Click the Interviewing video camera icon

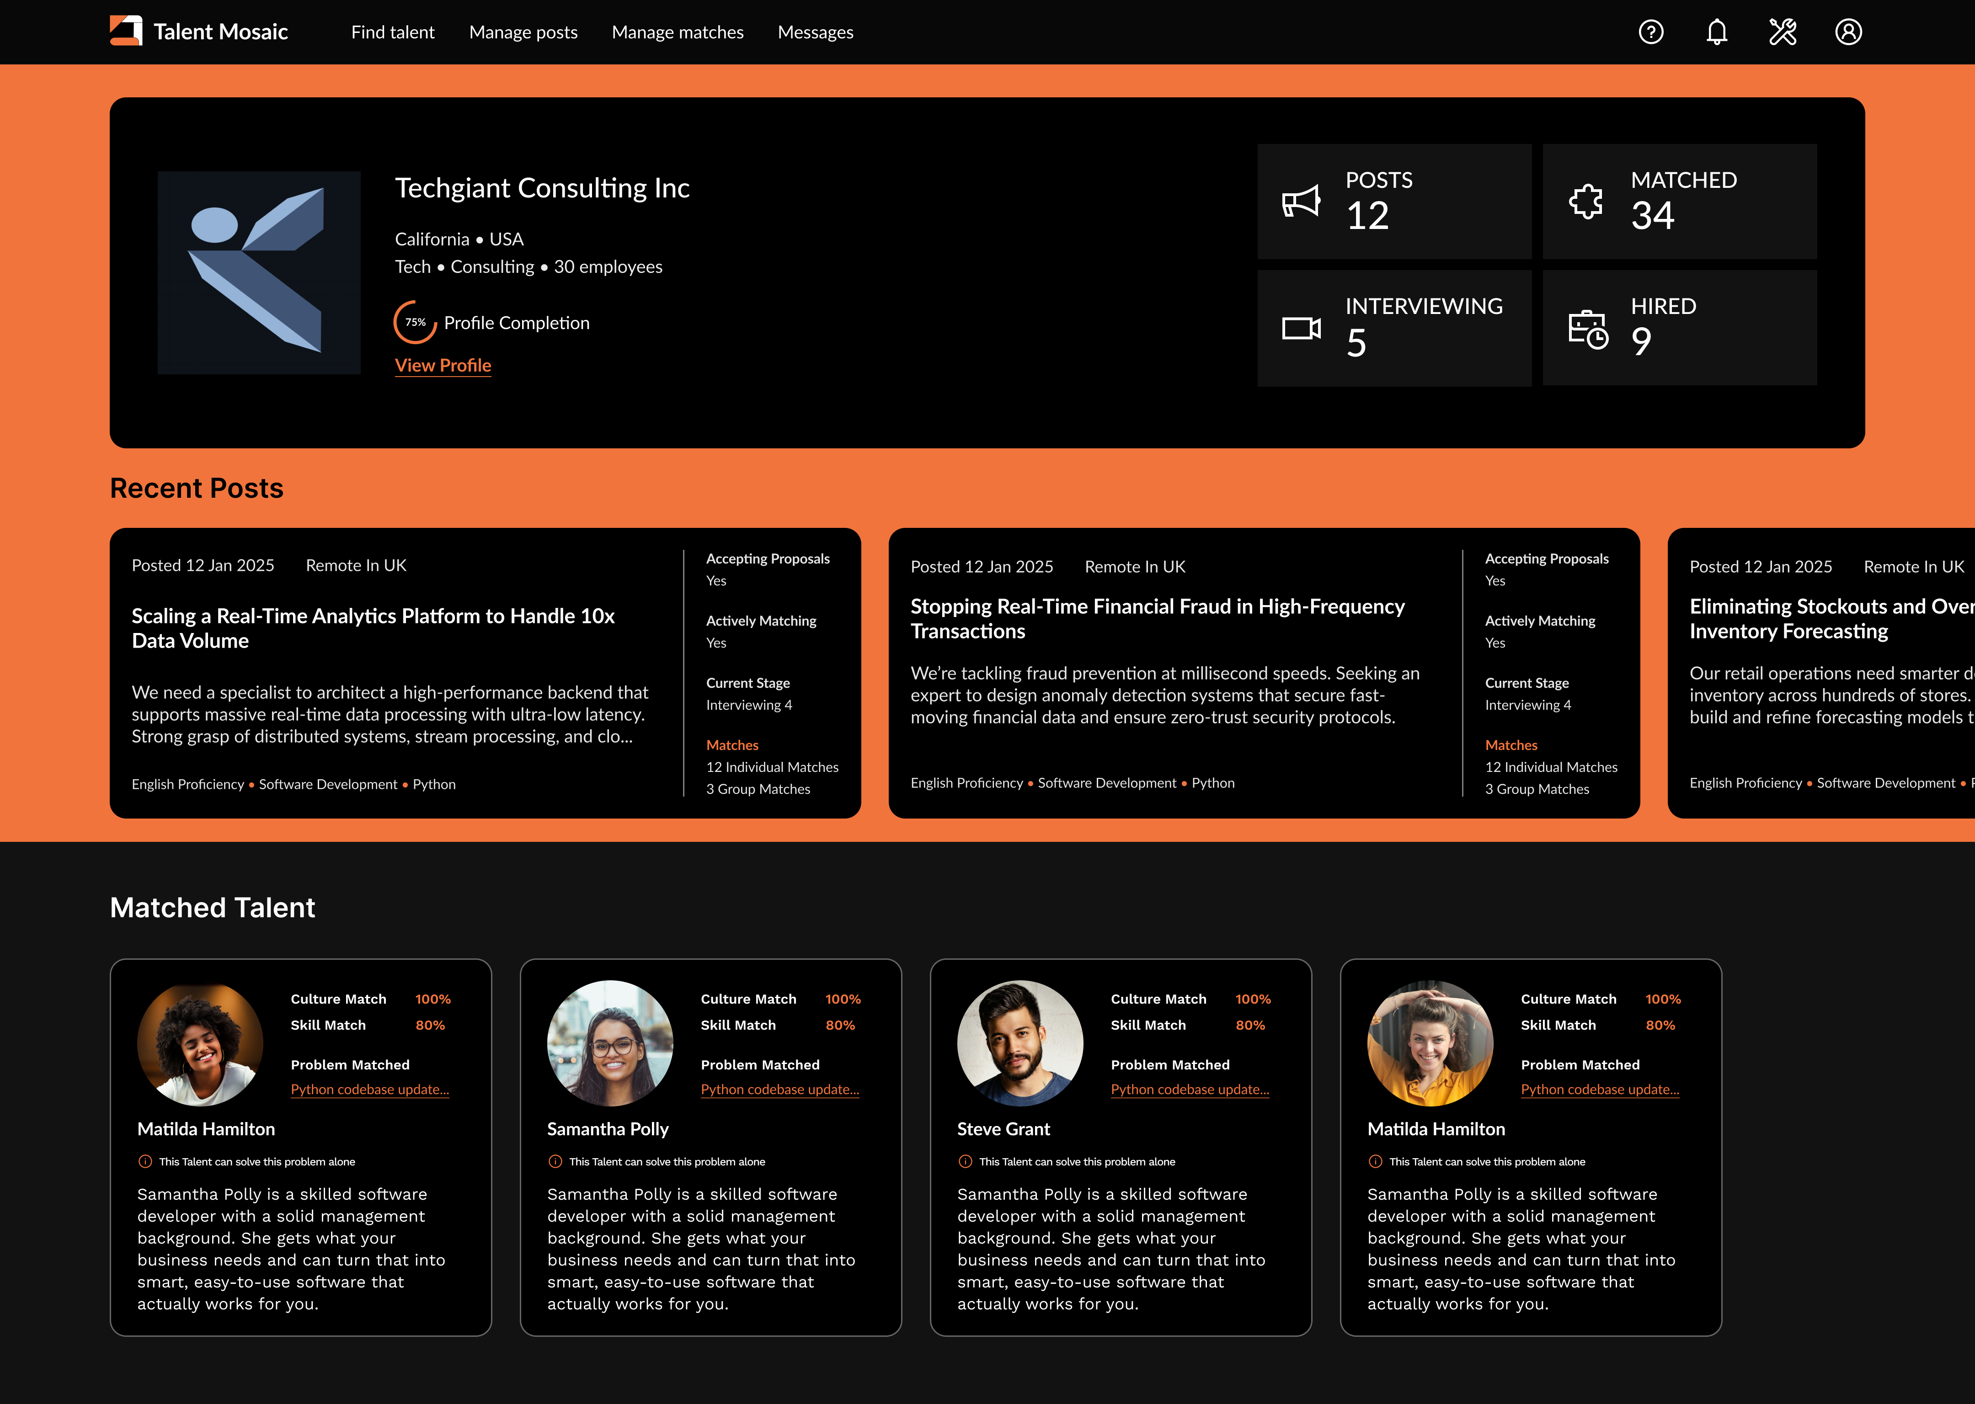click(x=1301, y=329)
